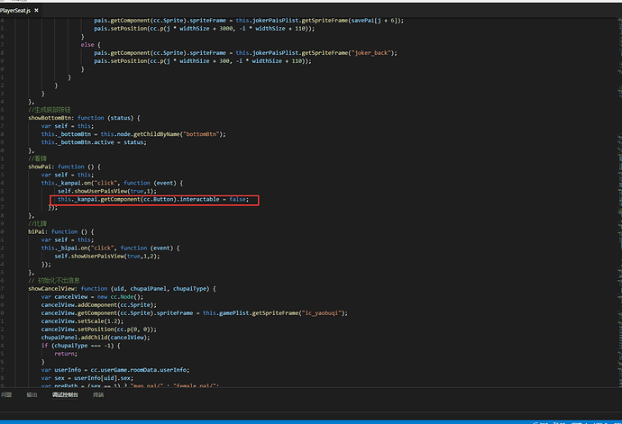Click self.showUserPaisView(true,1); line
622x424 pixels.
[x=107, y=191]
